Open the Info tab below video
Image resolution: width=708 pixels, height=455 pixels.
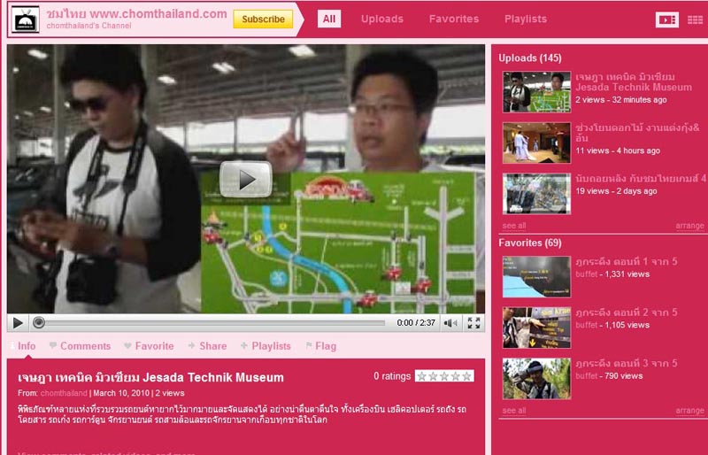click(23, 346)
